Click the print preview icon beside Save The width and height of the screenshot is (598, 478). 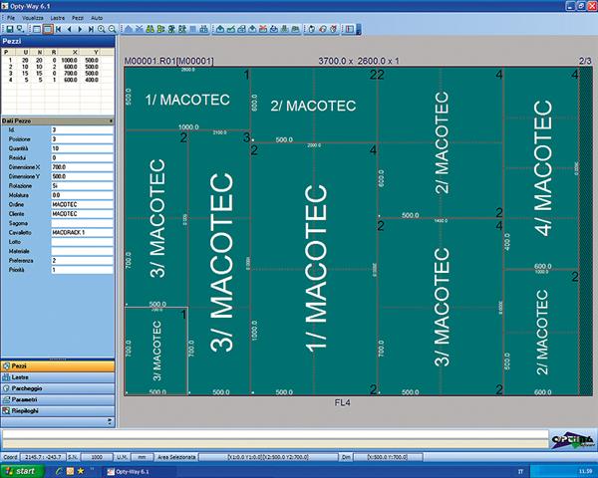click(20, 29)
